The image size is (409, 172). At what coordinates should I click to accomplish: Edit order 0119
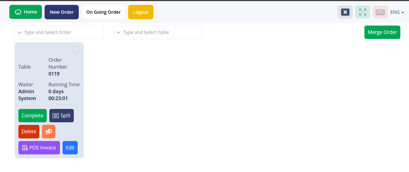coord(70,148)
